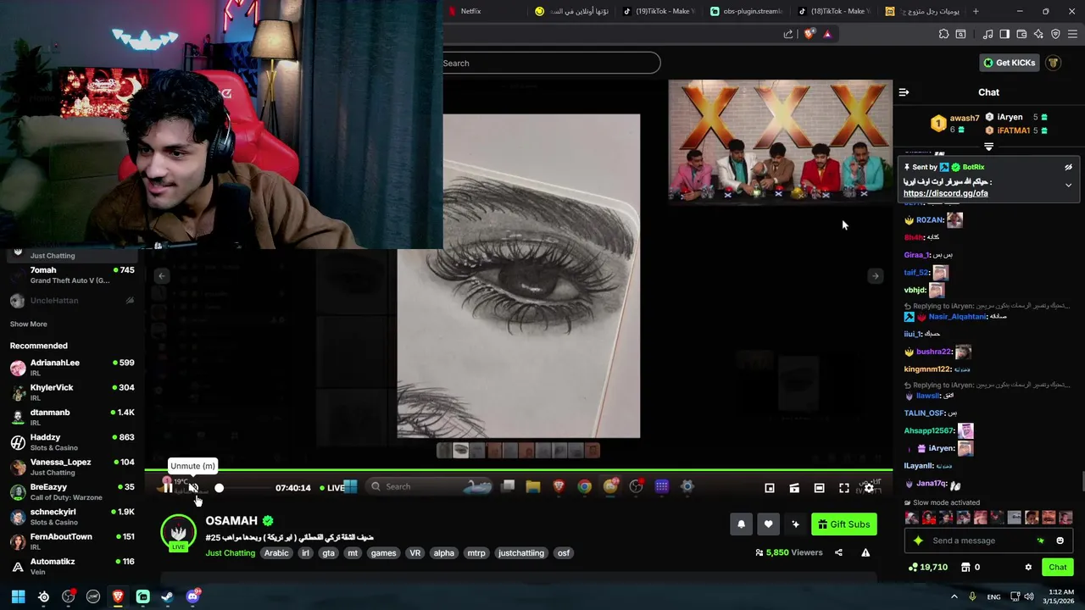Toggle notifications bell for OSAMAH
Screen dimensions: 1085x610
coord(741,524)
